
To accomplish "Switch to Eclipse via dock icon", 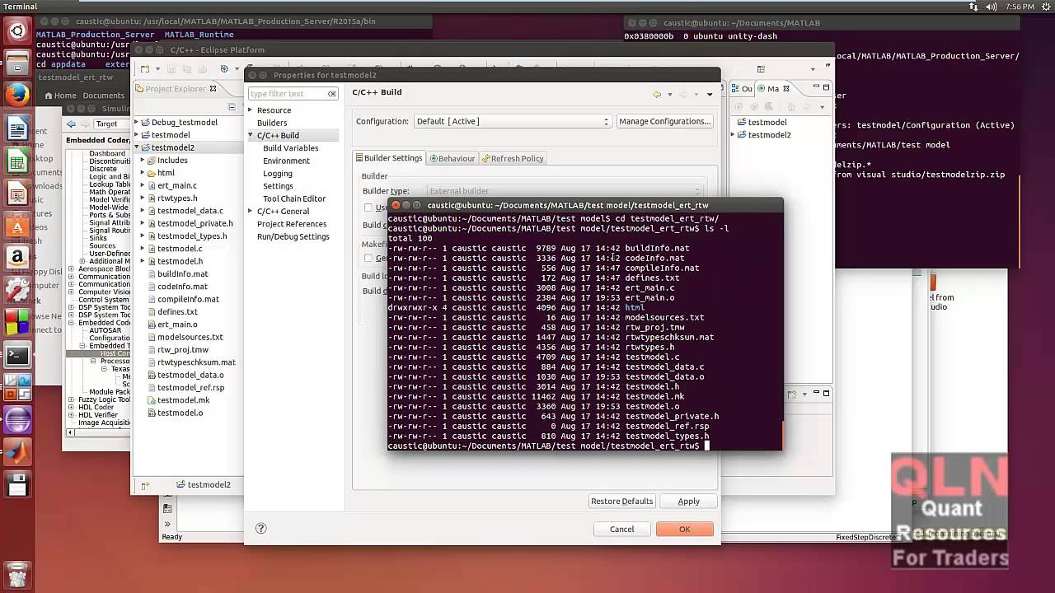I will pos(17,420).
